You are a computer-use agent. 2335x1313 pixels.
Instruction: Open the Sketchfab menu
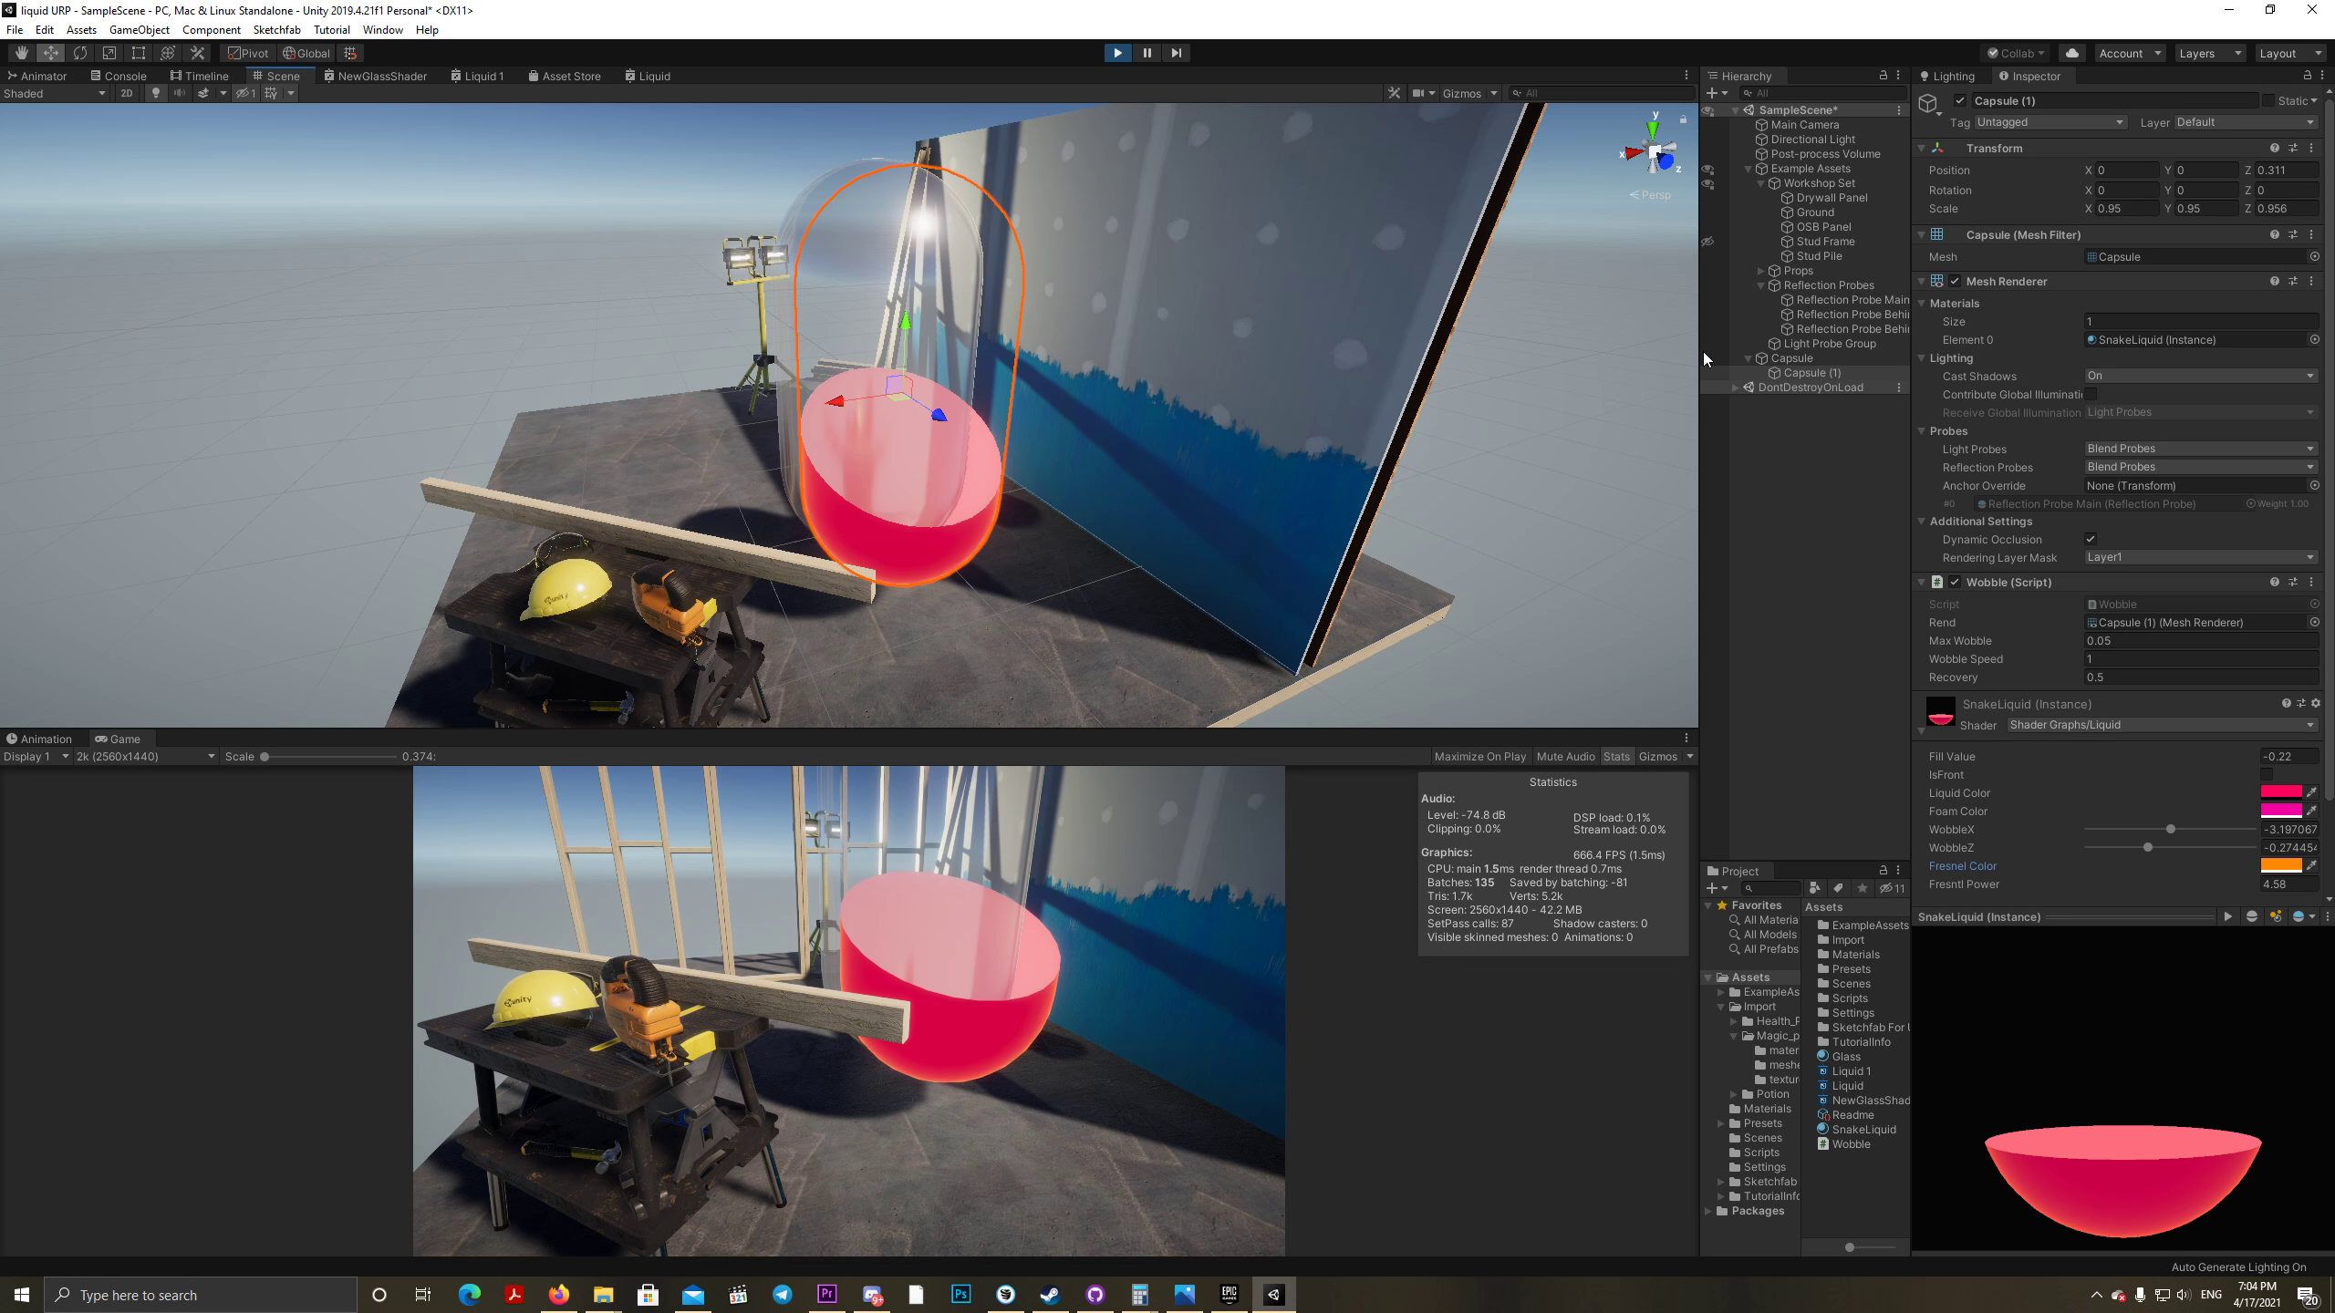[x=276, y=29]
